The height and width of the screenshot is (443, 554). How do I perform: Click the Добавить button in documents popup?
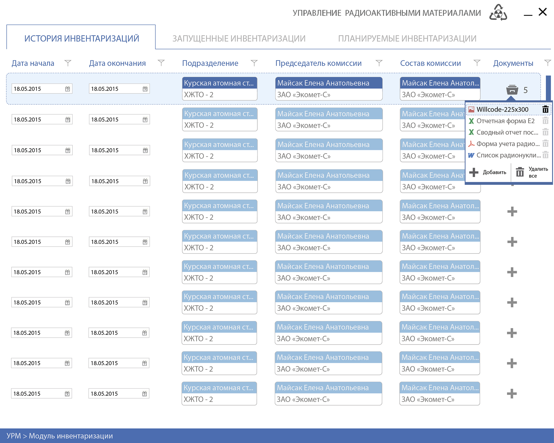pyautogui.click(x=488, y=172)
